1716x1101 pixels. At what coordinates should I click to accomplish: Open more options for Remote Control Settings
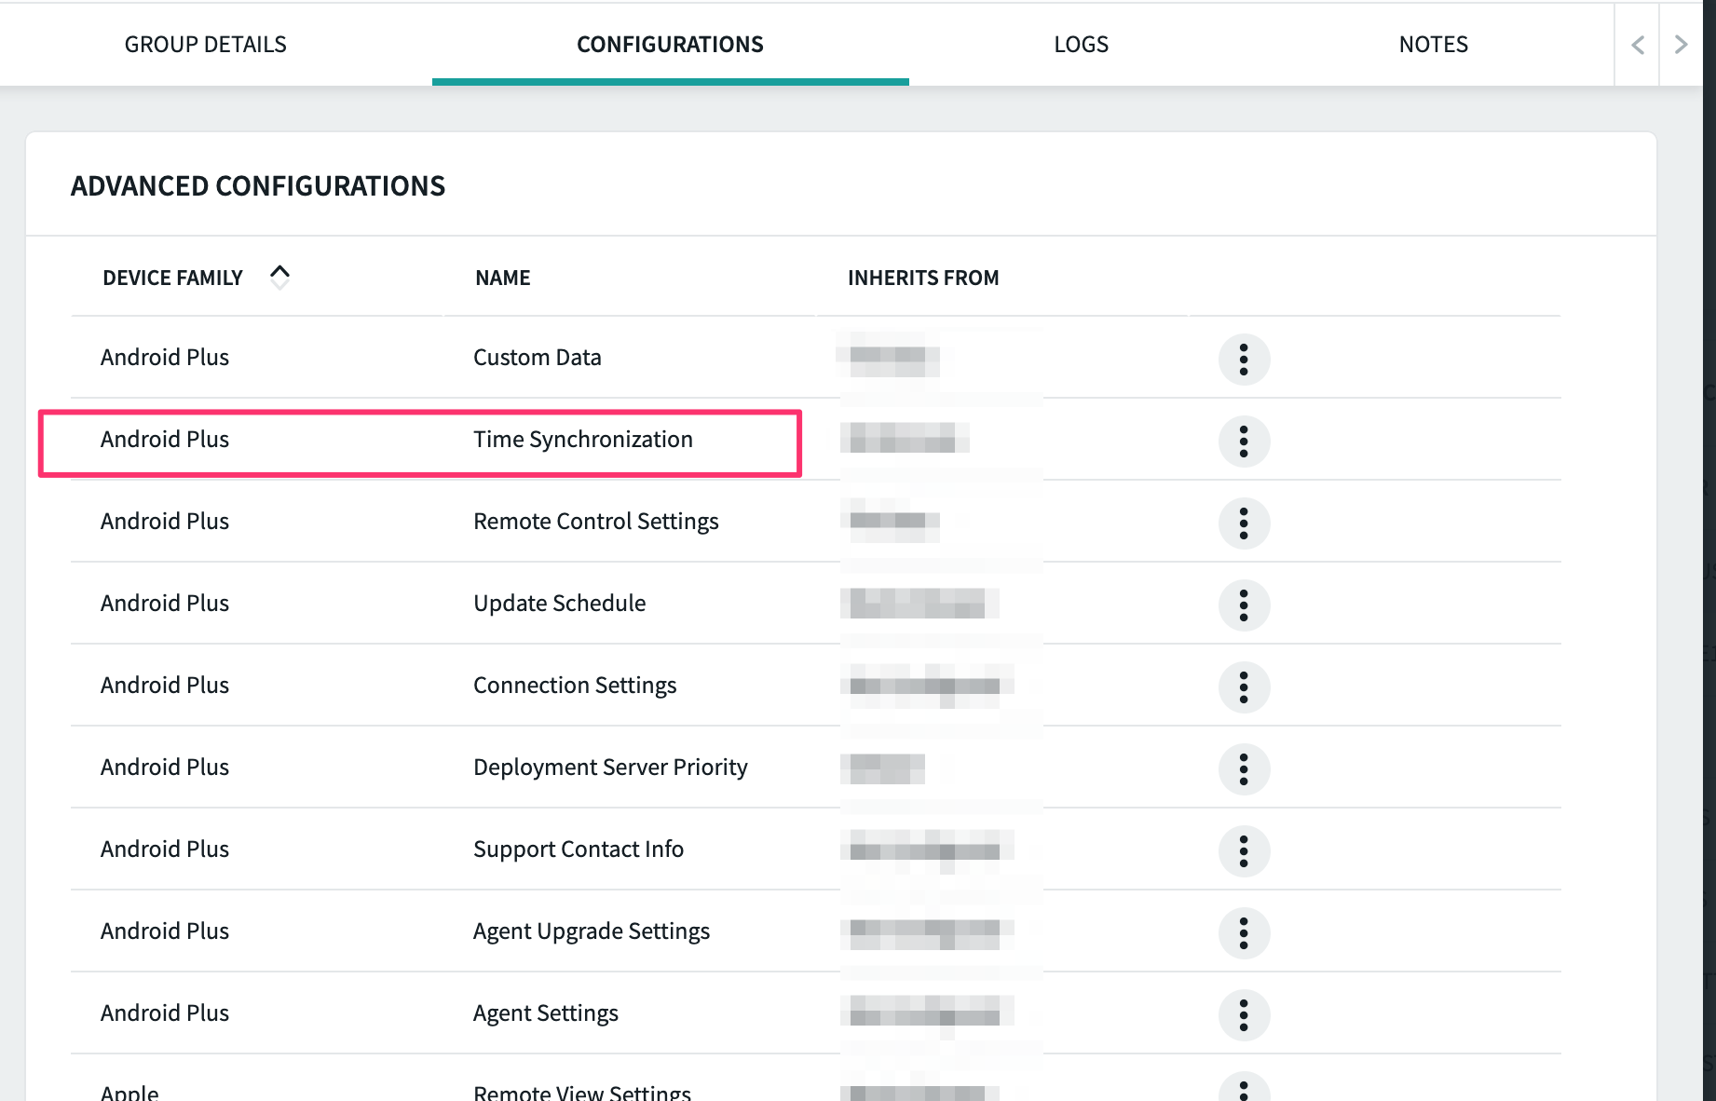coord(1244,523)
